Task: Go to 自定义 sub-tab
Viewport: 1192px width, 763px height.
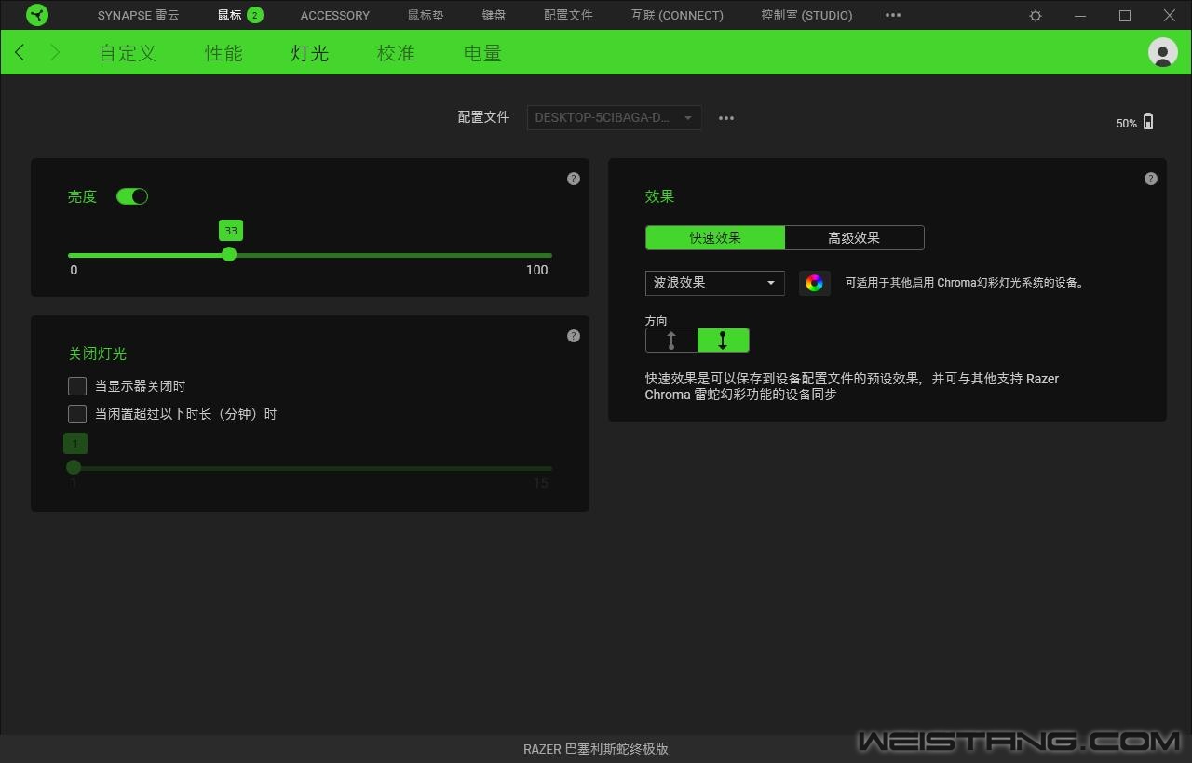Action: [128, 53]
